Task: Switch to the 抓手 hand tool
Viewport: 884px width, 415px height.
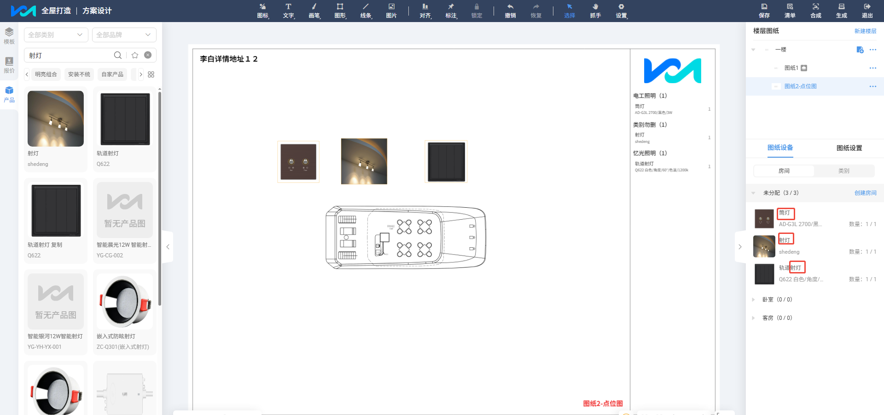Action: click(595, 11)
